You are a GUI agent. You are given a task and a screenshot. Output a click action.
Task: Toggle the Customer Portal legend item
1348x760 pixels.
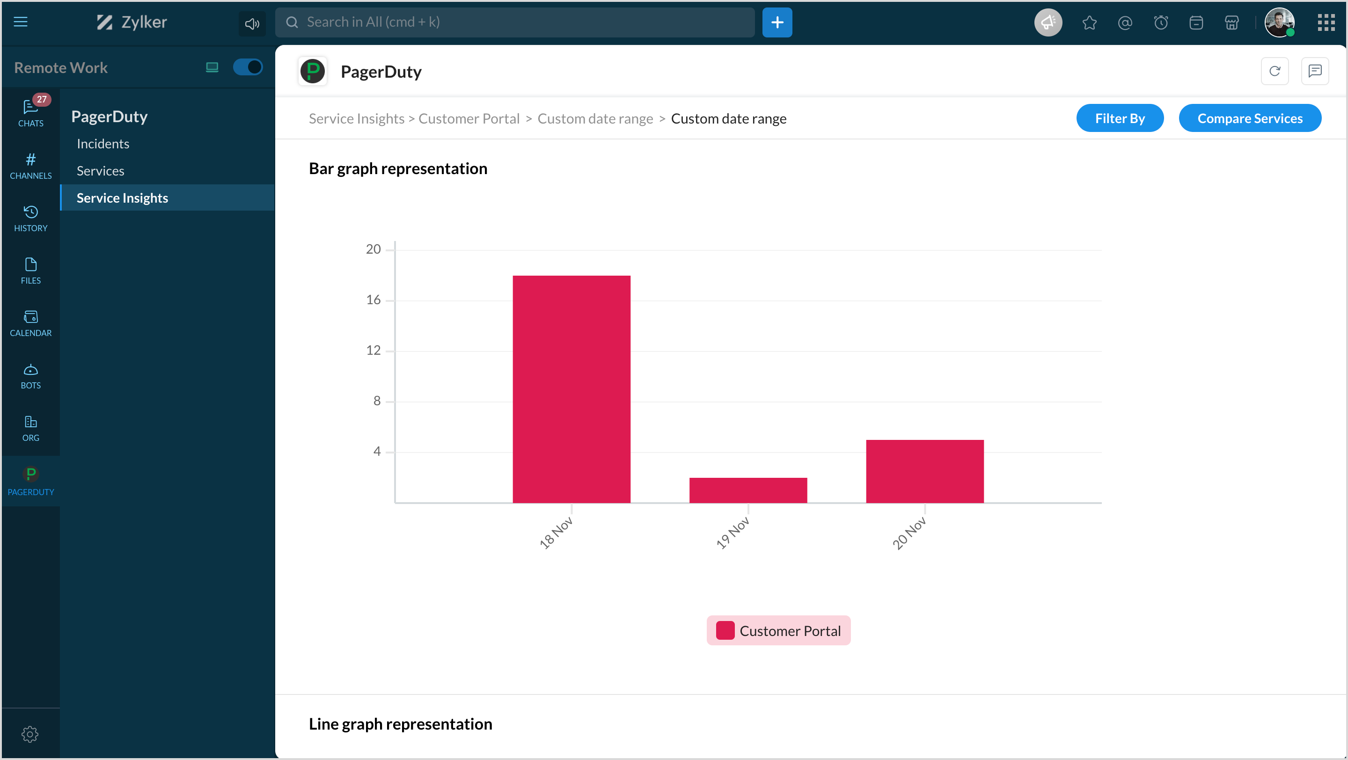pos(778,630)
